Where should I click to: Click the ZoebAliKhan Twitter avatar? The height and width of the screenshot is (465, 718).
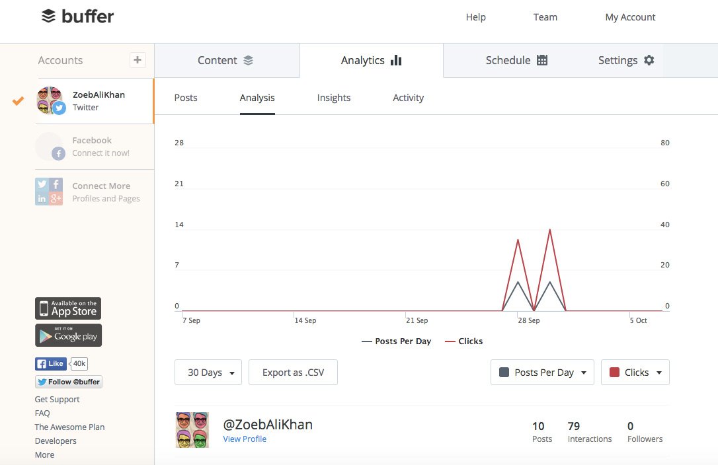pyautogui.click(x=50, y=100)
